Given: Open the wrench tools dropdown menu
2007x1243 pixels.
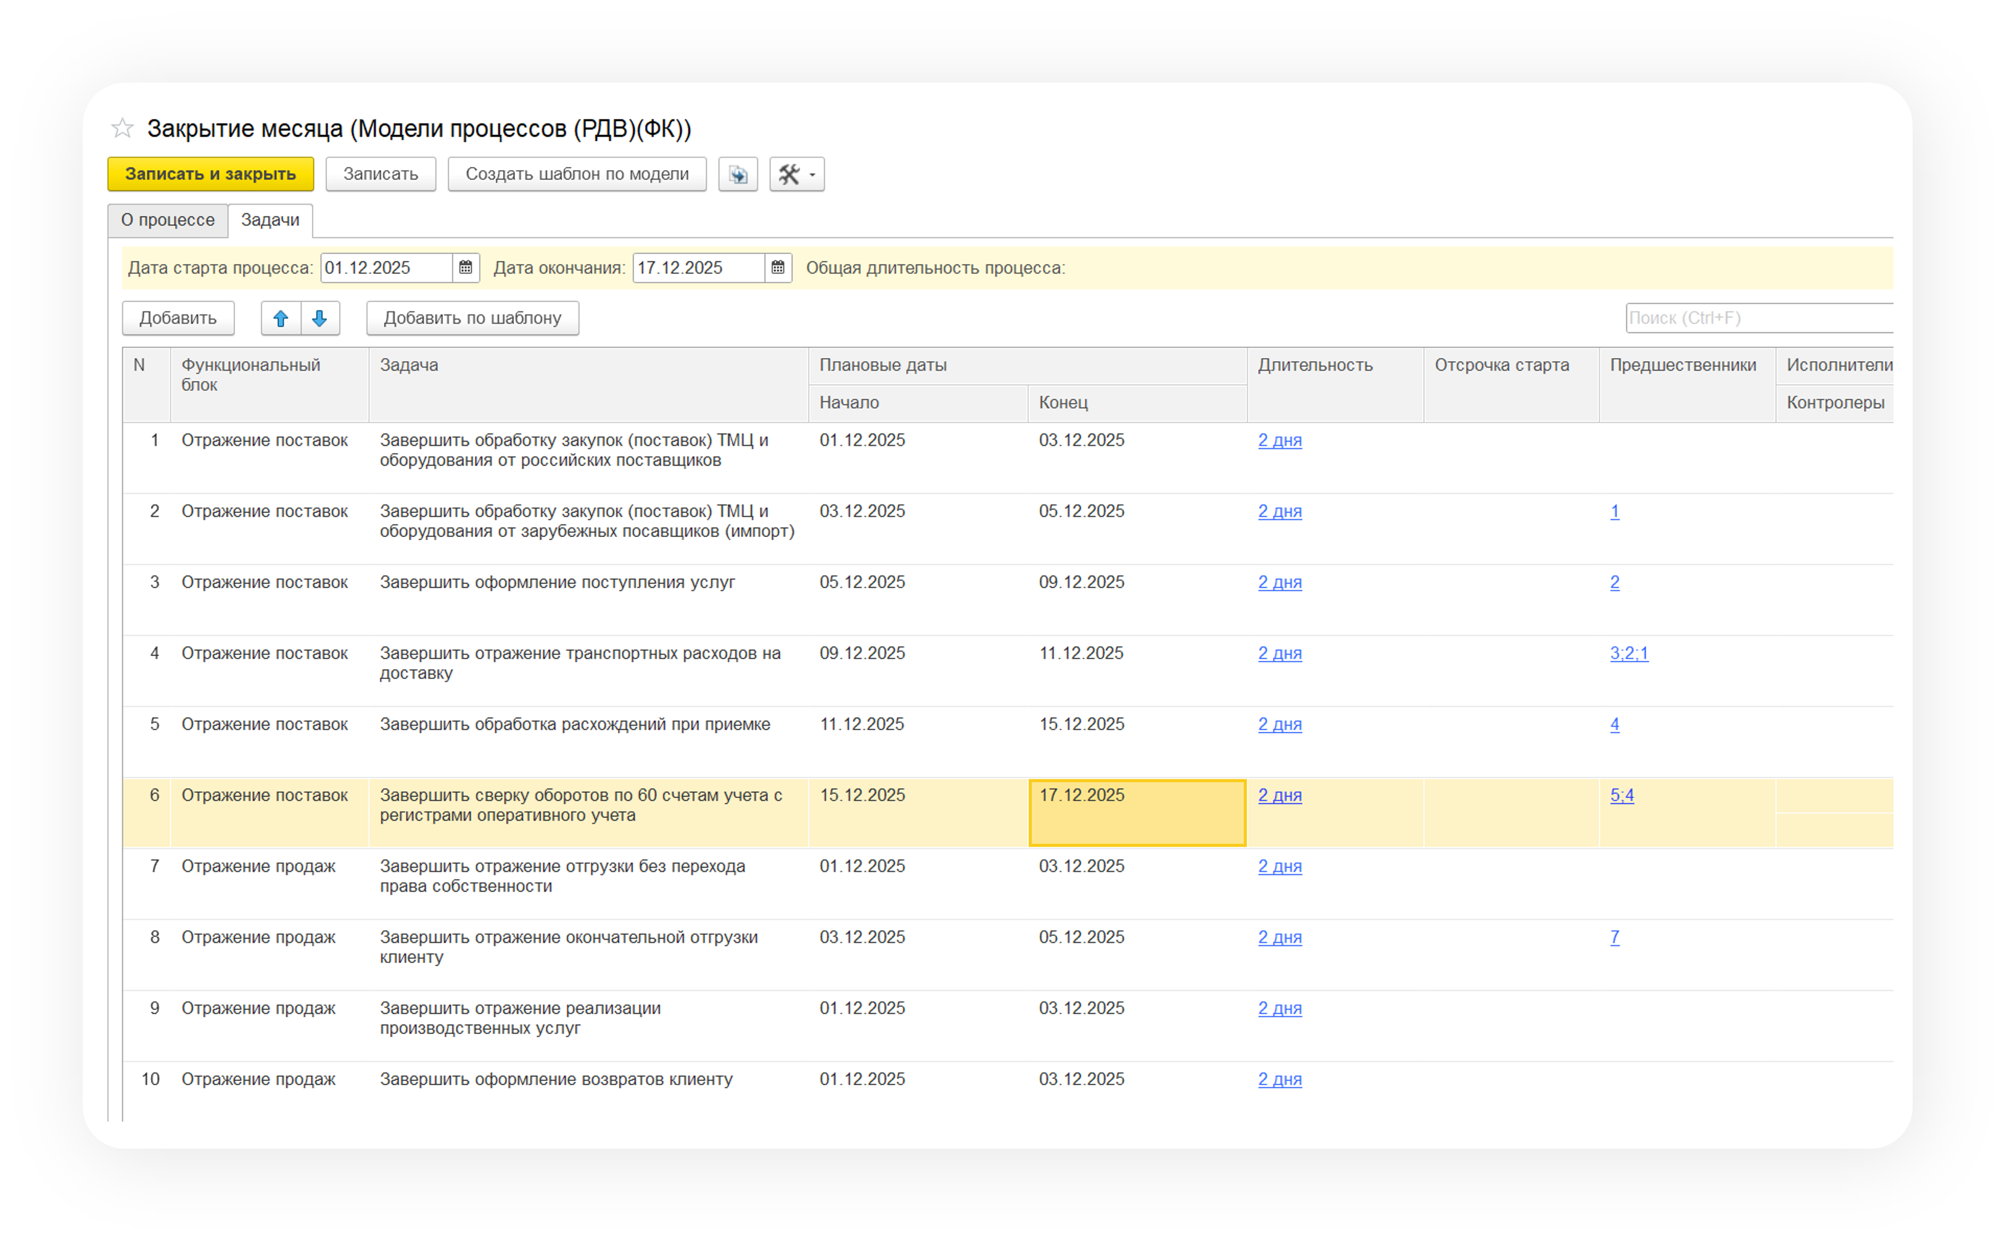Looking at the screenshot, I should tap(796, 174).
